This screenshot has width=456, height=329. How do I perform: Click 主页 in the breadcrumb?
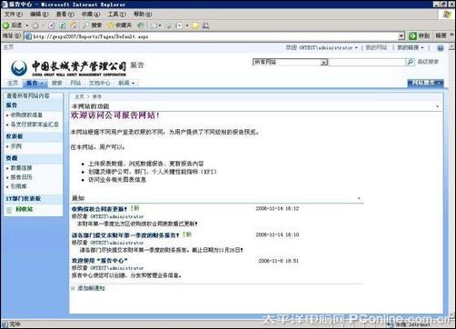(79, 96)
